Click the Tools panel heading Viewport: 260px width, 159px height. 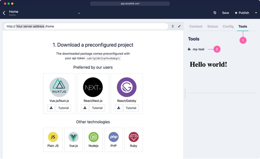(193, 39)
